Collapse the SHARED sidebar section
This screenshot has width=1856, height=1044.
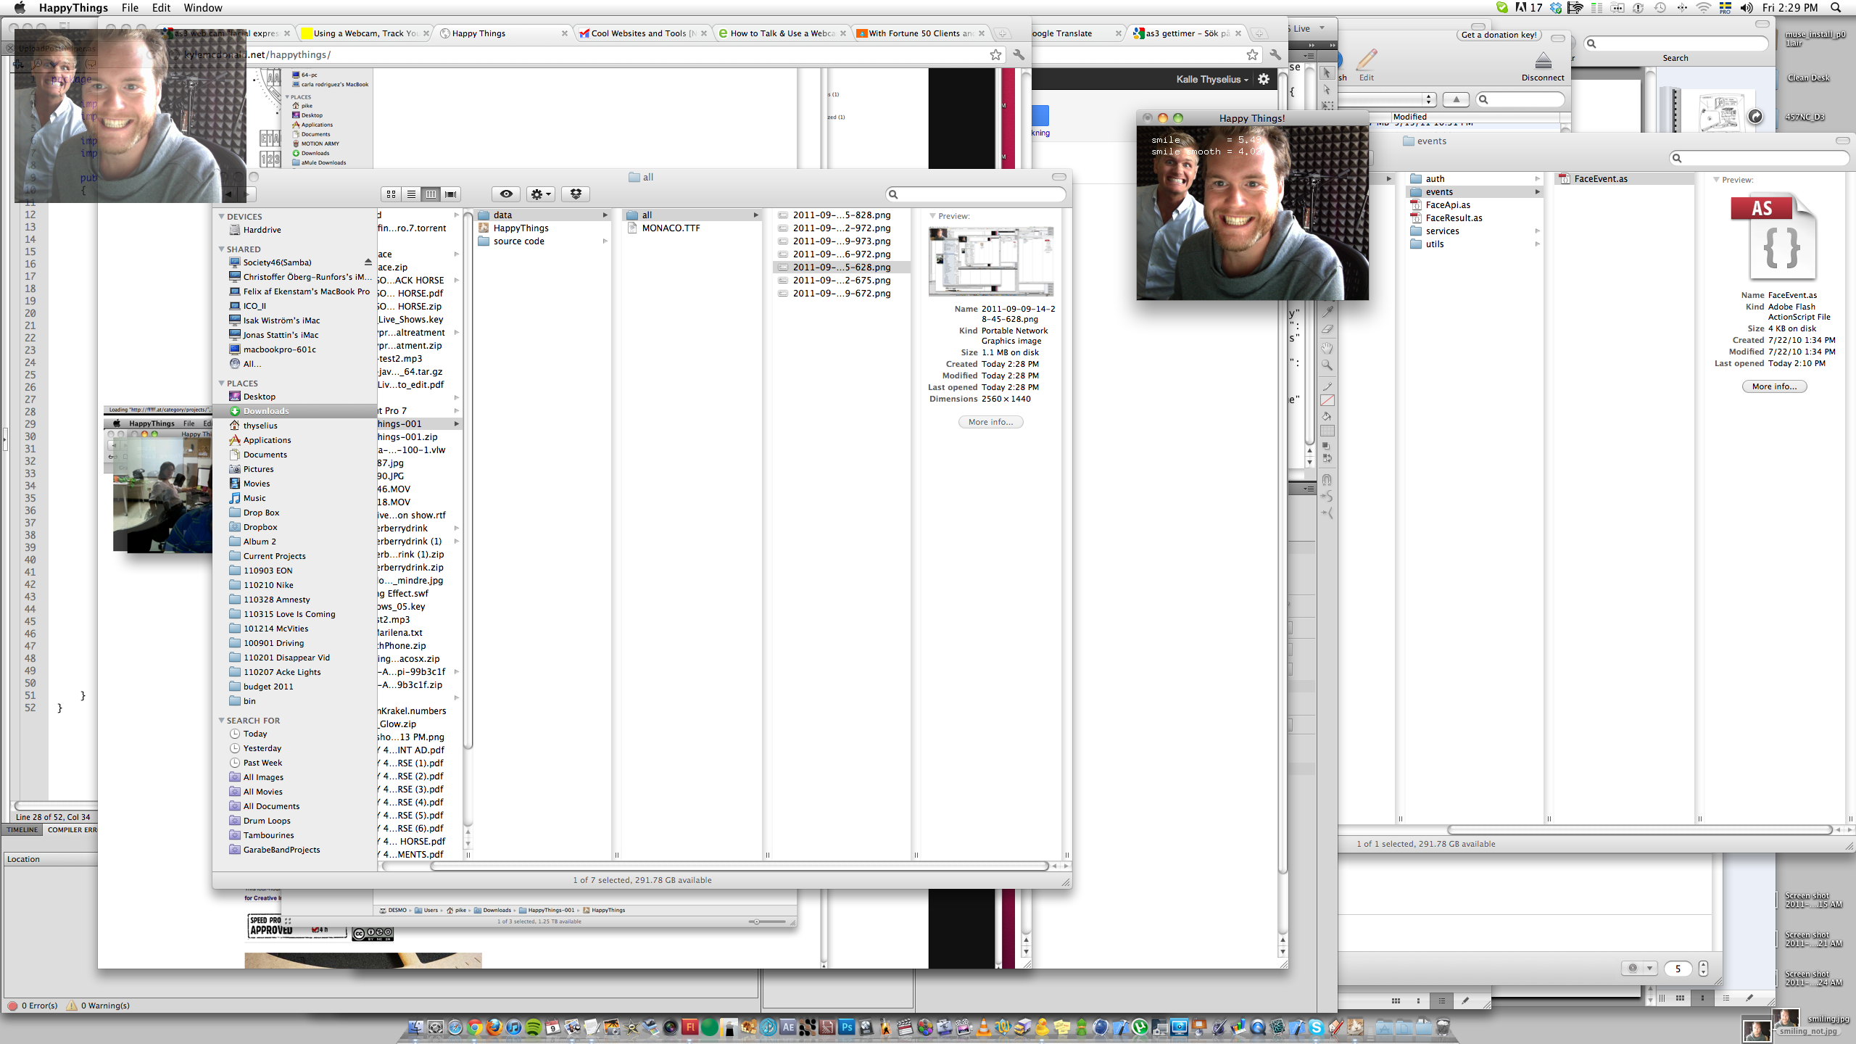tap(222, 249)
